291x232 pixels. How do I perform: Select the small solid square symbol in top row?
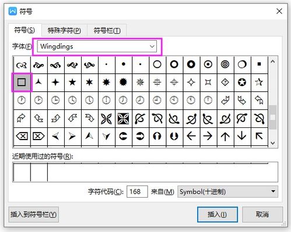259,64
